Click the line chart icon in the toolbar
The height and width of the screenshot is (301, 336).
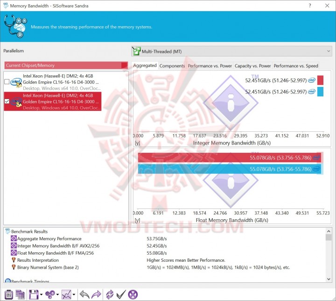click(66, 294)
